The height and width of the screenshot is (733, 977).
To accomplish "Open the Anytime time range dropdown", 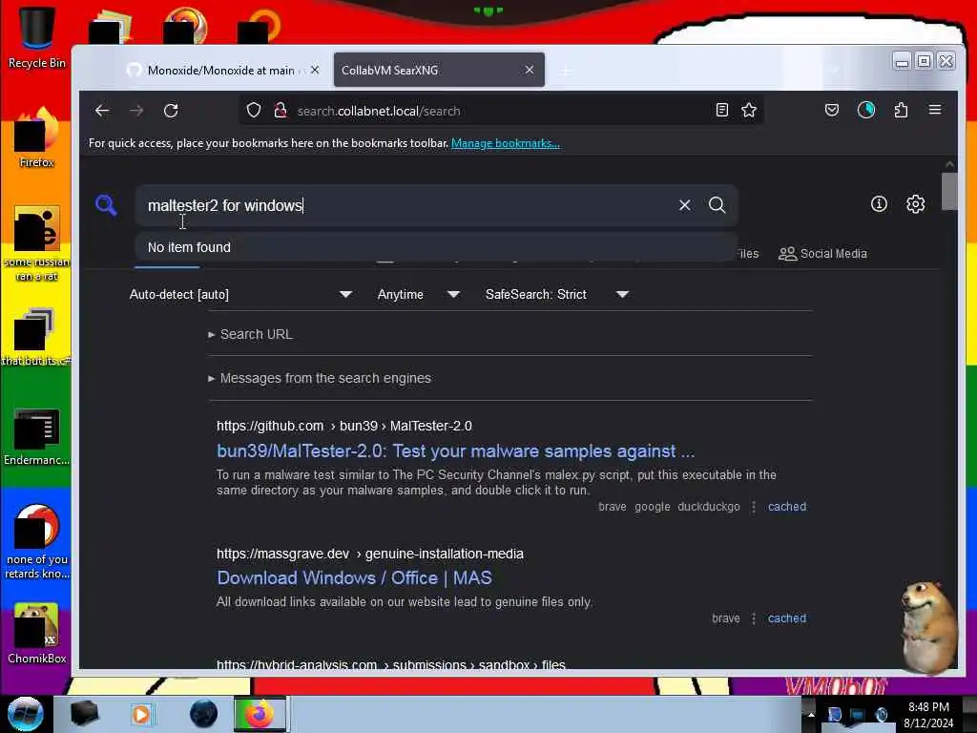I will (x=419, y=294).
